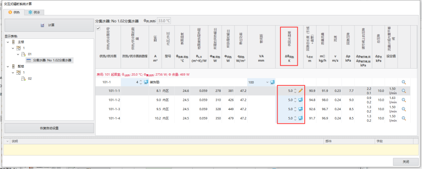
Task: Click the Δθ supply-return temperature column header
Action: click(x=290, y=47)
